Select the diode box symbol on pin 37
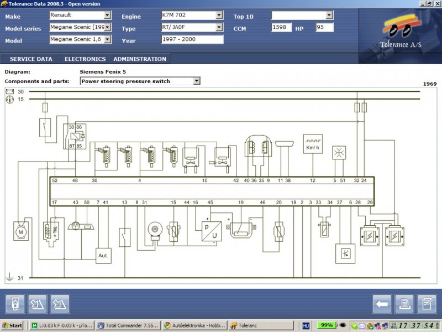The height and width of the screenshot is (332, 442). [345, 254]
